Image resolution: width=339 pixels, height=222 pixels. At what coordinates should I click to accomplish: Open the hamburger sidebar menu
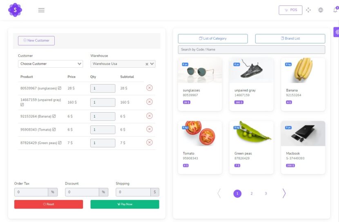coord(41,10)
